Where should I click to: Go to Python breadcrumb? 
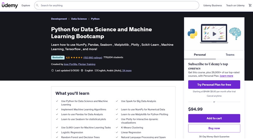[95, 19]
